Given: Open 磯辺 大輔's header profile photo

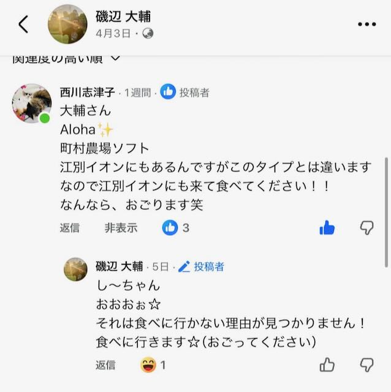Looking at the screenshot, I should coord(67,24).
